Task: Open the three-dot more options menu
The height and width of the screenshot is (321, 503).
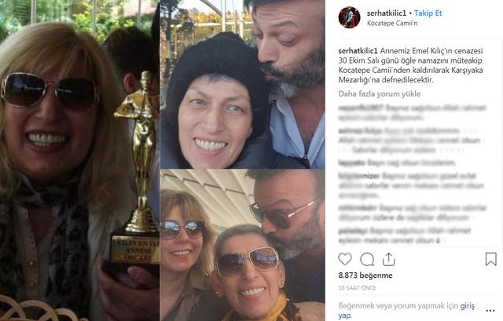Action: click(x=490, y=311)
